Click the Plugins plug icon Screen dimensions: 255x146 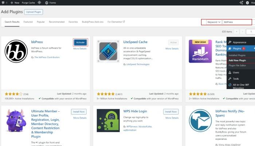point(230,49)
